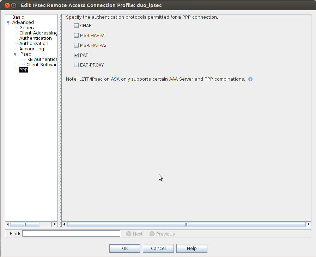
Task: Open the Accounting settings page
Action: 31,49
